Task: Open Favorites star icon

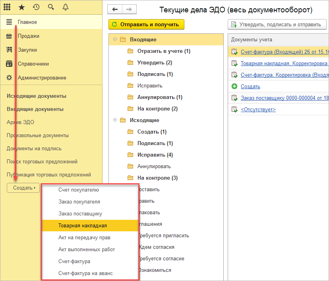Action: point(21,7)
